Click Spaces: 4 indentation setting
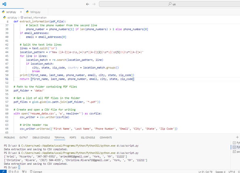The image size is (240, 173). pos(220,172)
